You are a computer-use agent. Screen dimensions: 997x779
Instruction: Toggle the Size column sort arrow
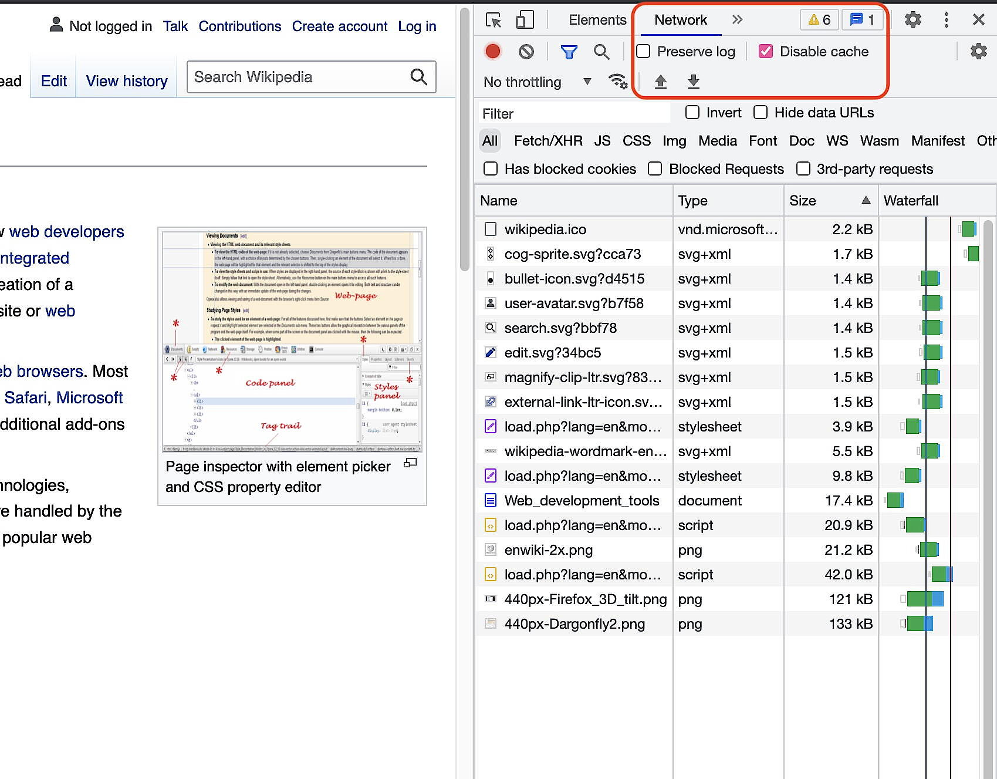pos(866,200)
